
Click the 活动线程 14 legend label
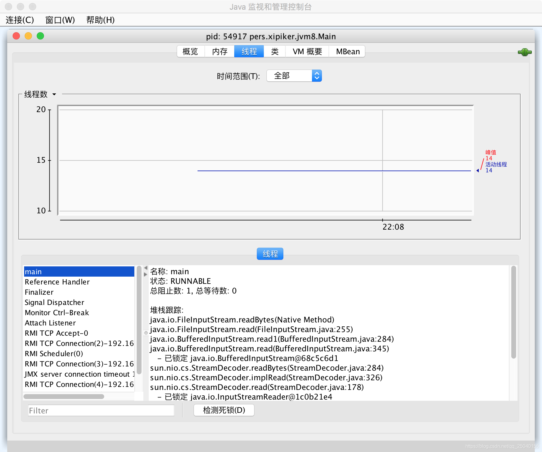(x=496, y=167)
